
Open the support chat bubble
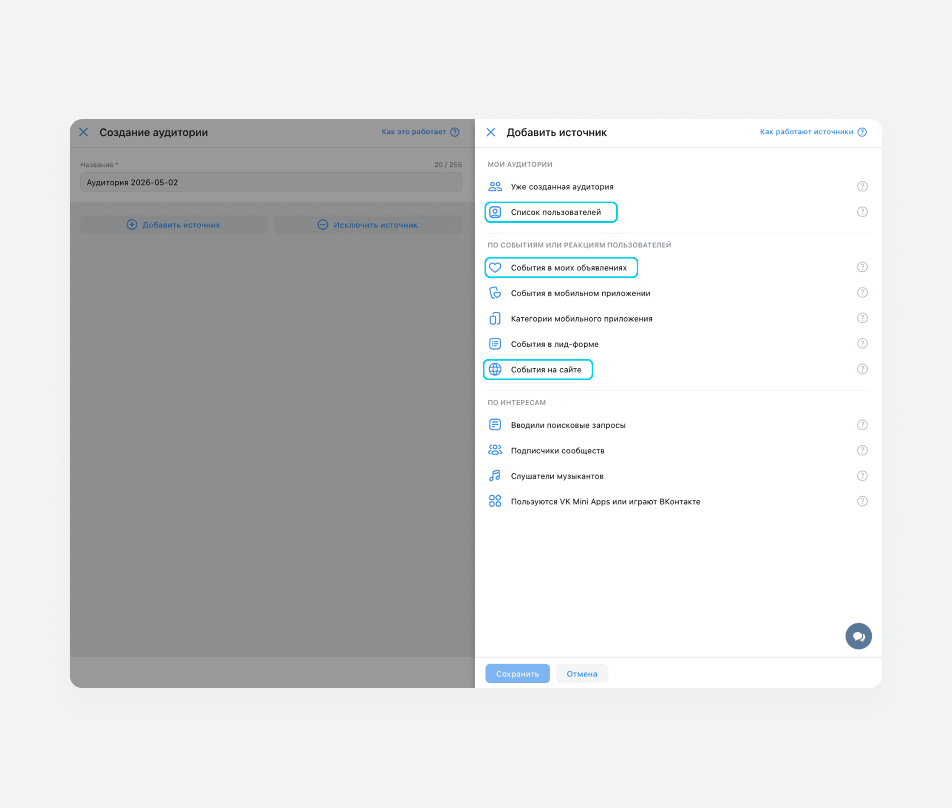pyautogui.click(x=858, y=636)
